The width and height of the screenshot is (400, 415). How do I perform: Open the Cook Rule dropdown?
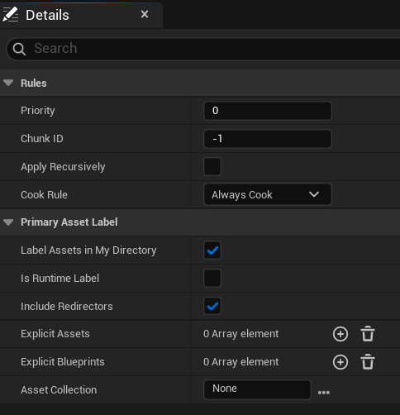coord(268,194)
